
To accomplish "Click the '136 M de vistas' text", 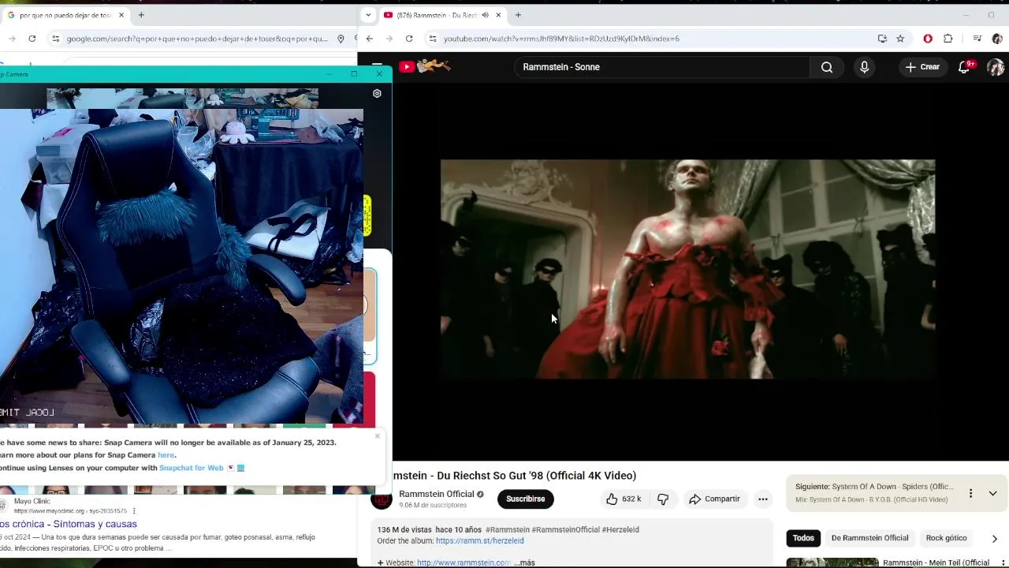I will pos(404,529).
